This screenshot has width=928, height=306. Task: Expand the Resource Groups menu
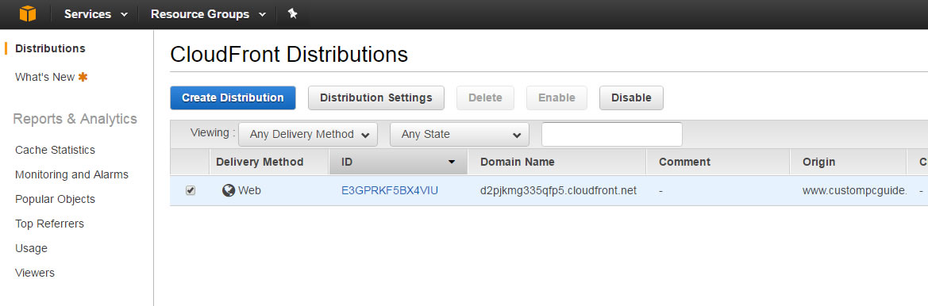tap(208, 14)
